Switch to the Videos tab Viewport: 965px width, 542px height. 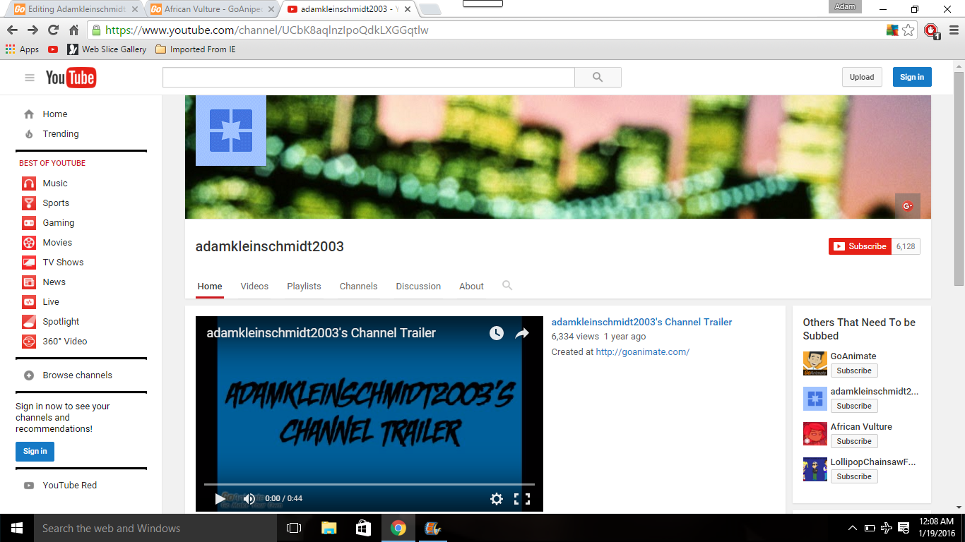click(x=254, y=286)
